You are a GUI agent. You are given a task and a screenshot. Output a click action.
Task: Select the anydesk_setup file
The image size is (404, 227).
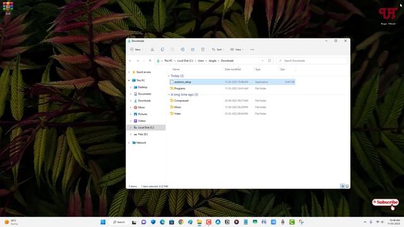(x=232, y=82)
